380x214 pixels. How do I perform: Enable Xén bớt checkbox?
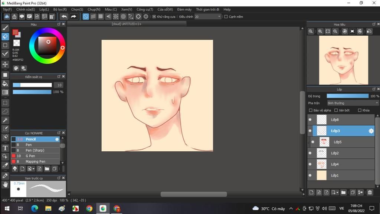click(336, 111)
